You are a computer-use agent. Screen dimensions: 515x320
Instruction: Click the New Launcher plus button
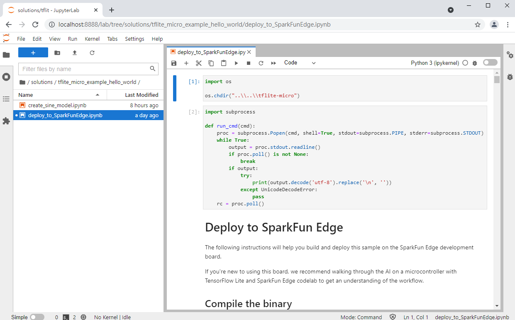pyautogui.click(x=33, y=53)
